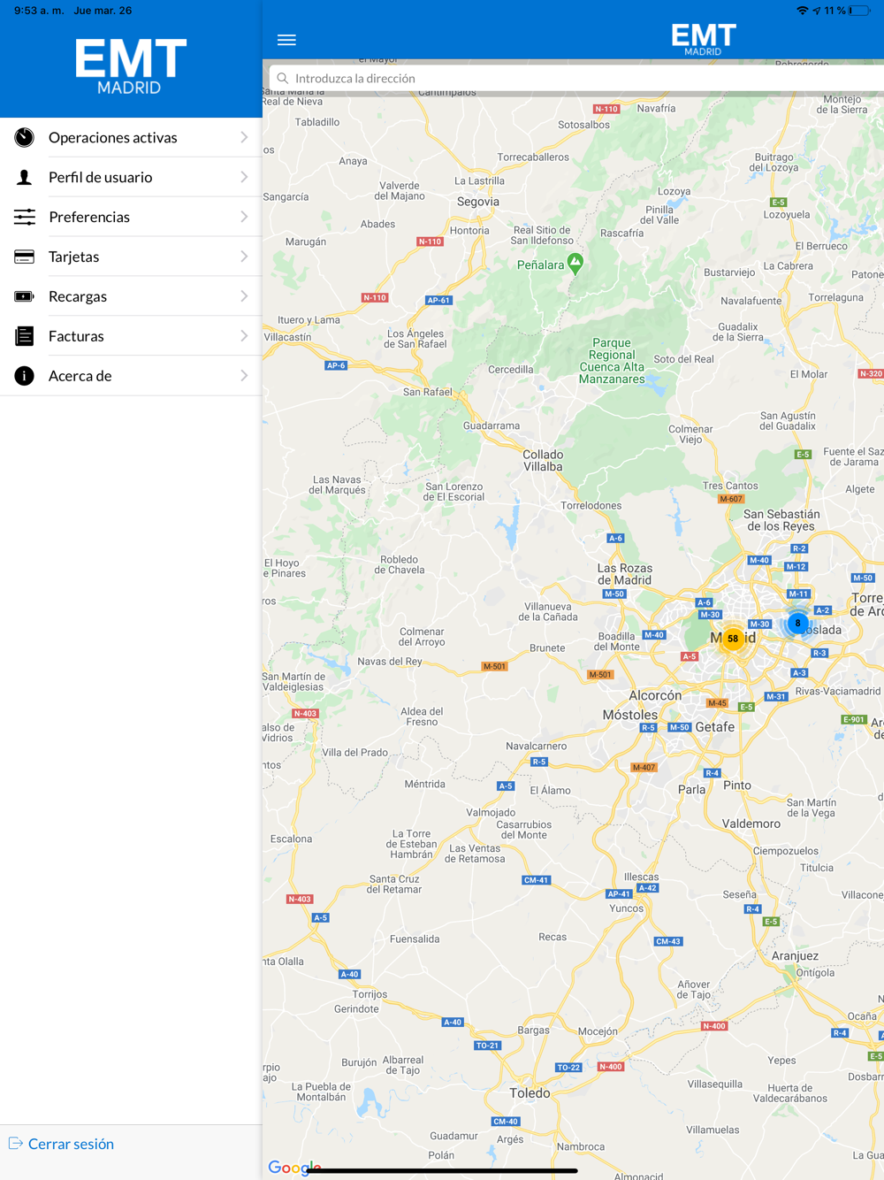
Task: Click Illescas label on map
Action: click(x=642, y=877)
